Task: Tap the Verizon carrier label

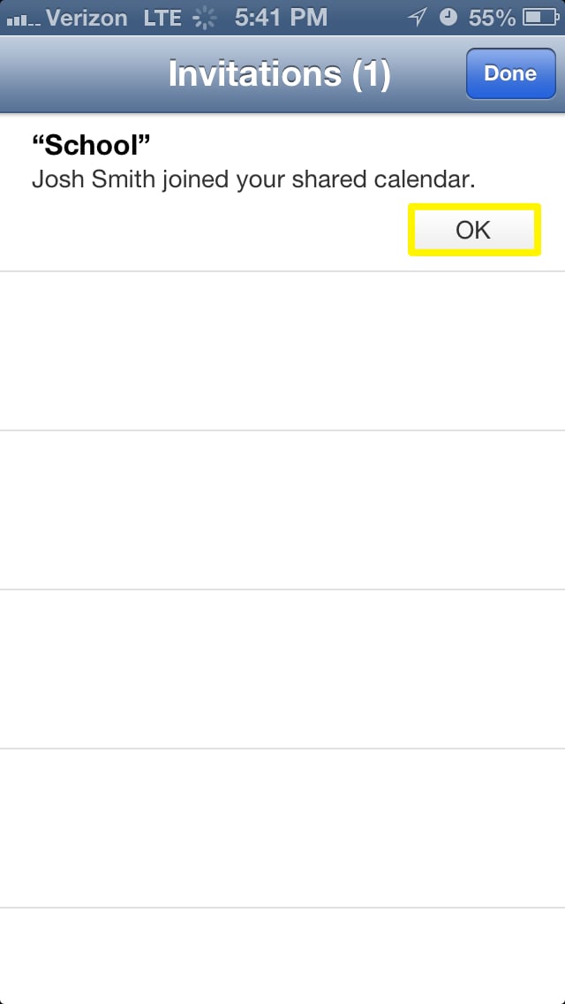Action: pos(87,18)
